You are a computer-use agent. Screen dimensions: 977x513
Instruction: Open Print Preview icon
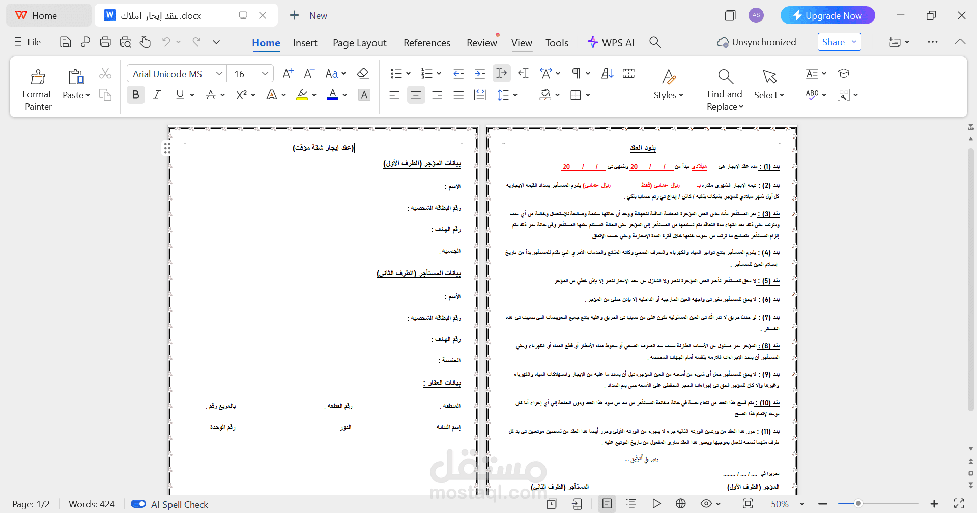coord(125,42)
